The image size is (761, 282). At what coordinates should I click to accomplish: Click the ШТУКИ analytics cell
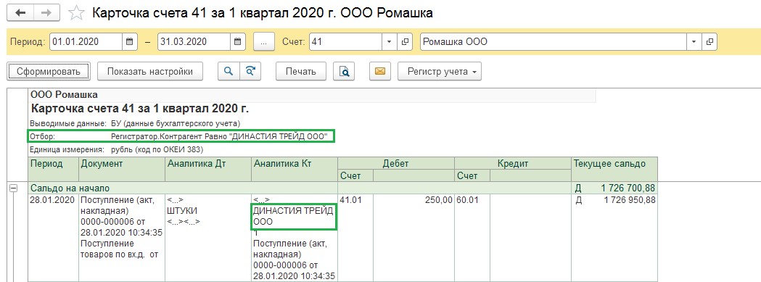183,211
